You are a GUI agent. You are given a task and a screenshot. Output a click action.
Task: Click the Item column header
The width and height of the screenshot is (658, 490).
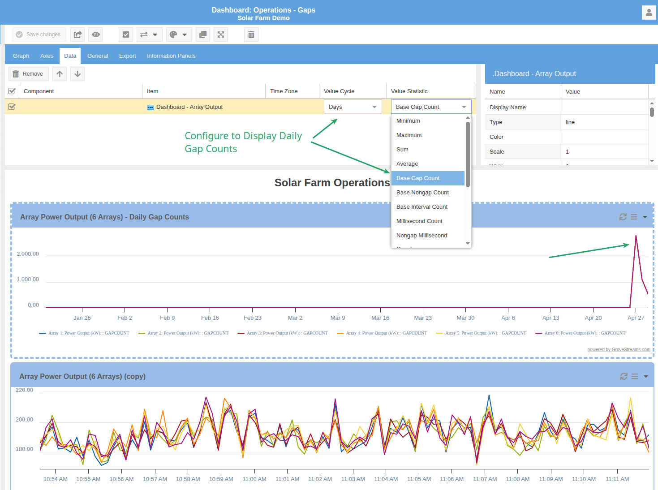[204, 91]
